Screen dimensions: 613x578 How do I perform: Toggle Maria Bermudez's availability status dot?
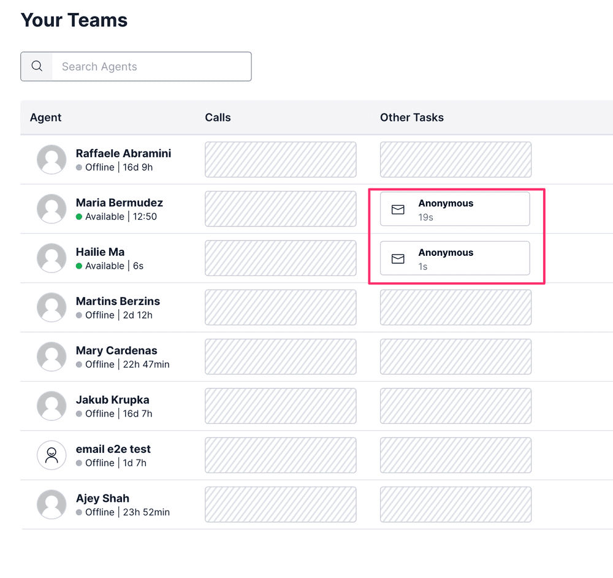click(x=79, y=216)
